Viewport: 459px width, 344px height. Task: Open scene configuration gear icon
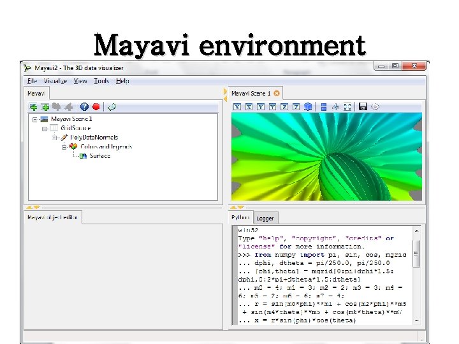pos(375,107)
